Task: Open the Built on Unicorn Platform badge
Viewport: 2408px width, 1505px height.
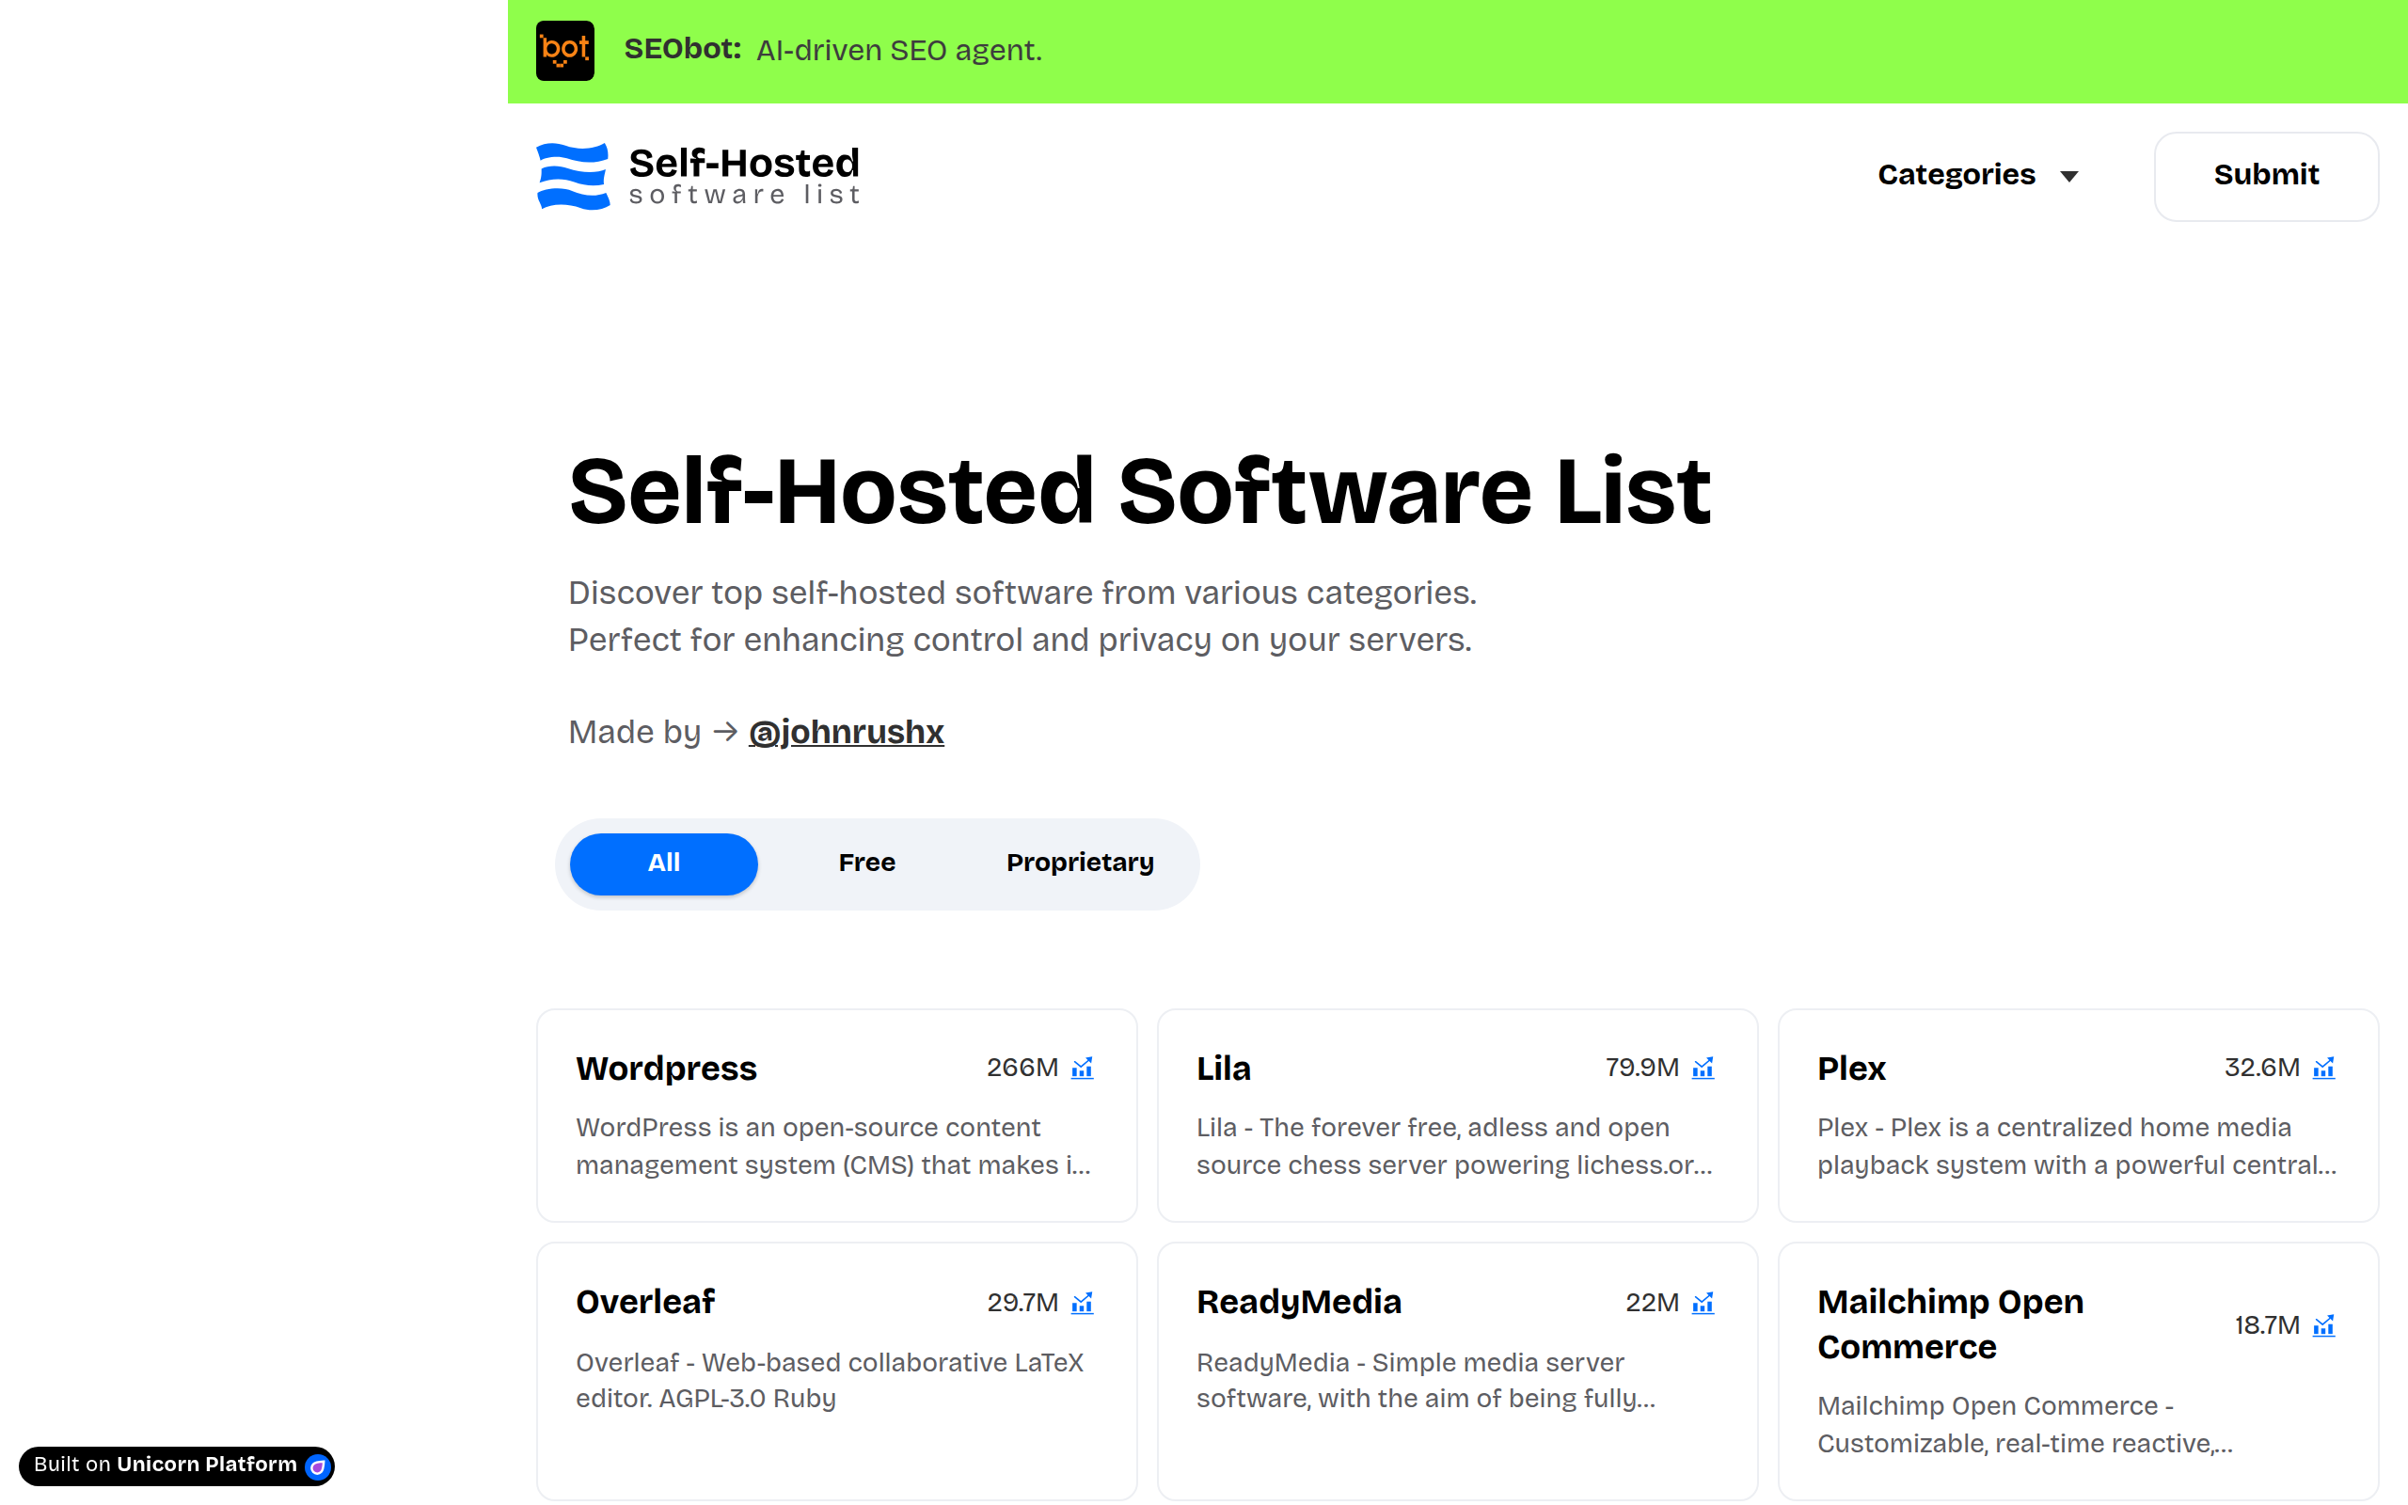Action: pos(176,1465)
